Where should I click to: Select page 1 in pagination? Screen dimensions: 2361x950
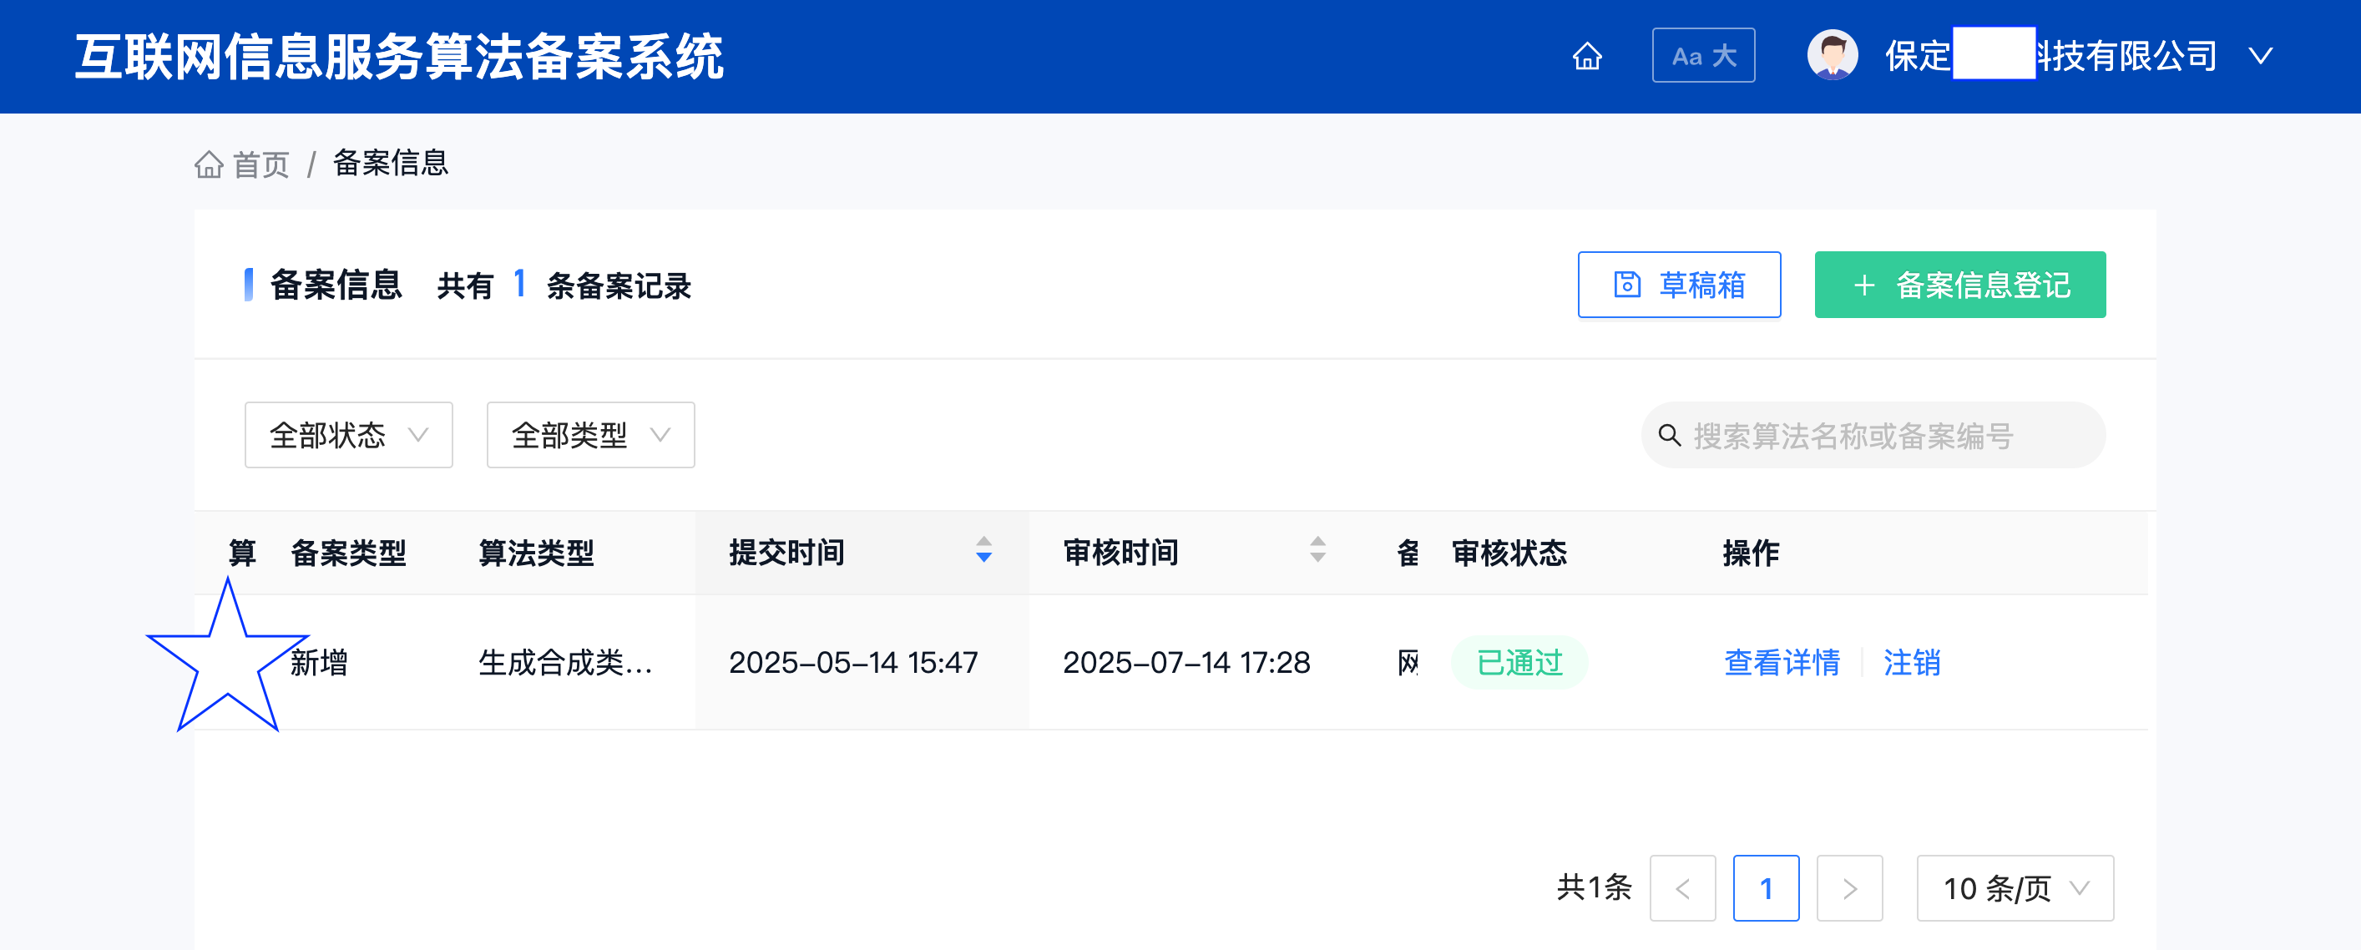[x=1765, y=887]
